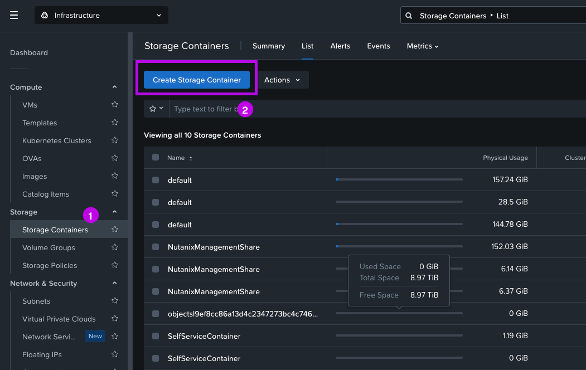586x370 pixels.
Task: Open the objectsl9ef8cc86a13d4c container name
Action: coord(243,314)
